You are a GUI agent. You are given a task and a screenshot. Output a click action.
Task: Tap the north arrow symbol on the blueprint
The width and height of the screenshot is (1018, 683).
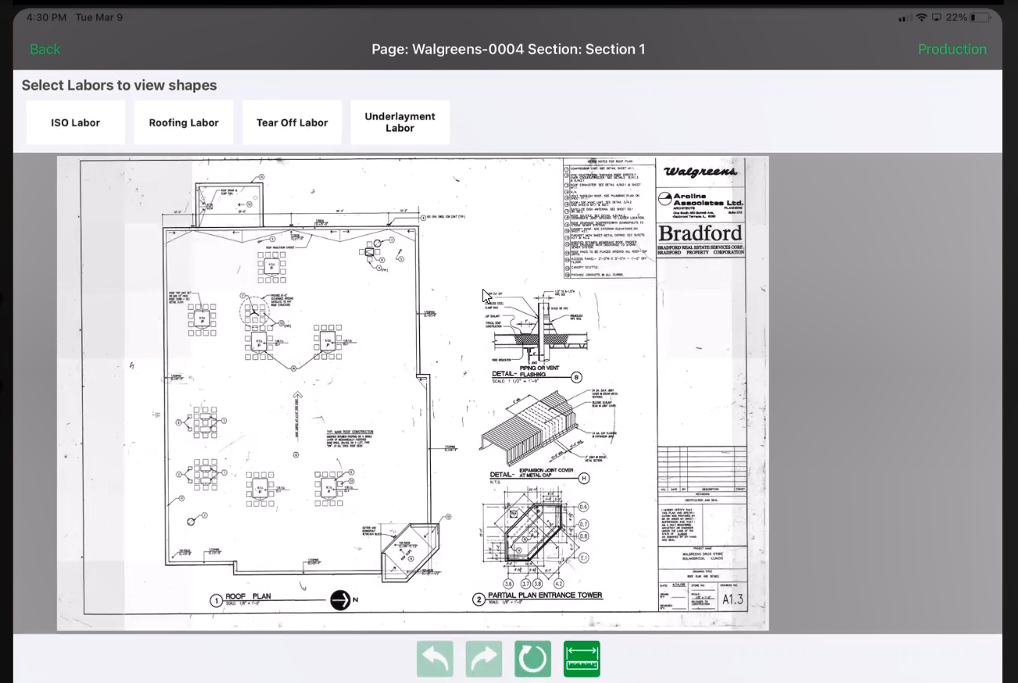click(x=340, y=599)
